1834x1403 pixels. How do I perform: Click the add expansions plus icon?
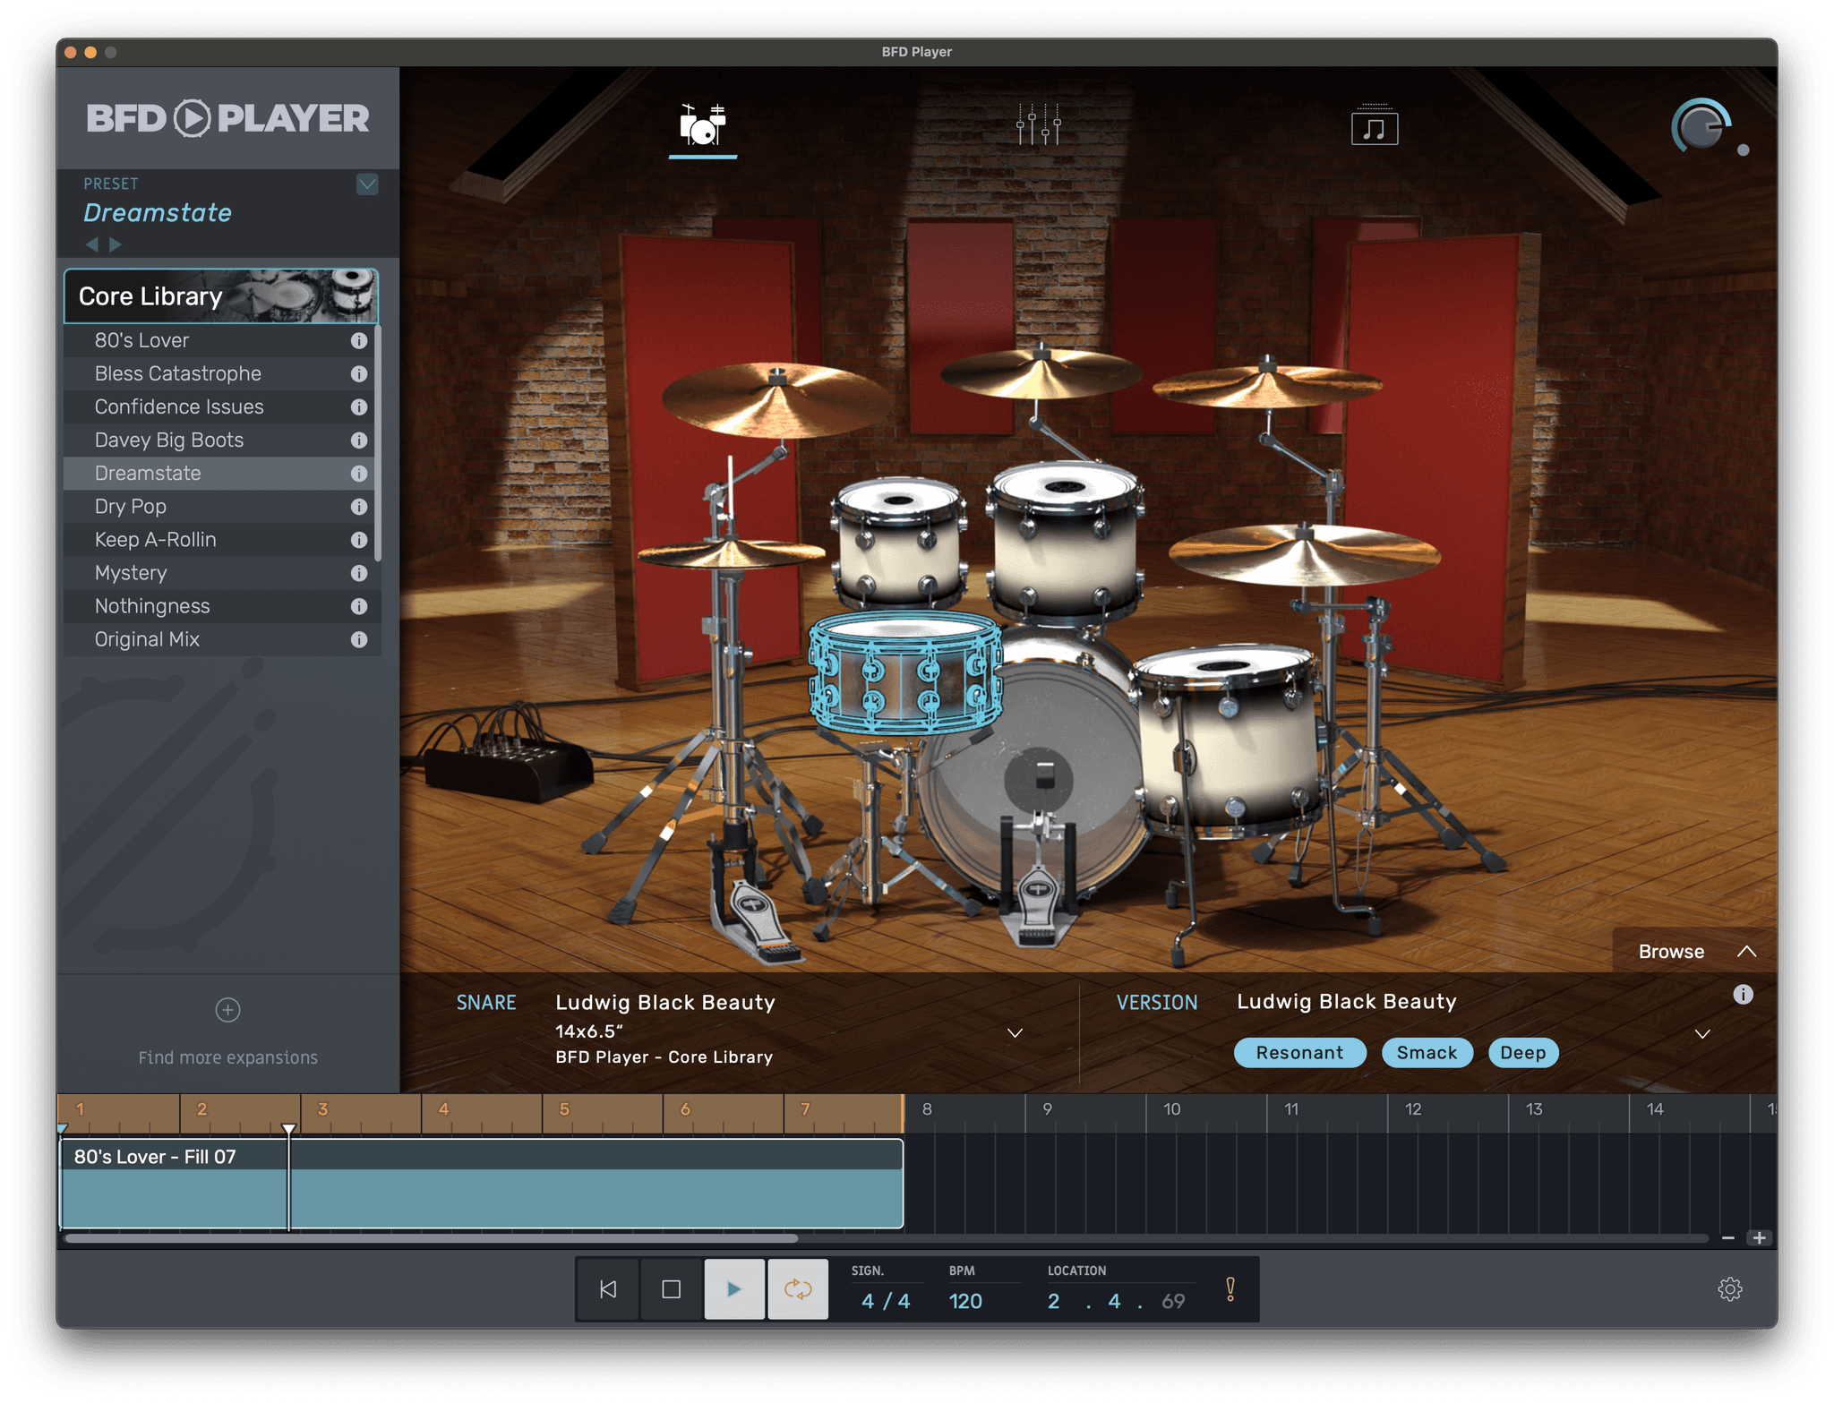[x=227, y=1010]
